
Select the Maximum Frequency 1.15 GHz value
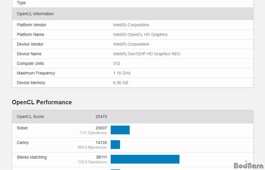click(122, 73)
